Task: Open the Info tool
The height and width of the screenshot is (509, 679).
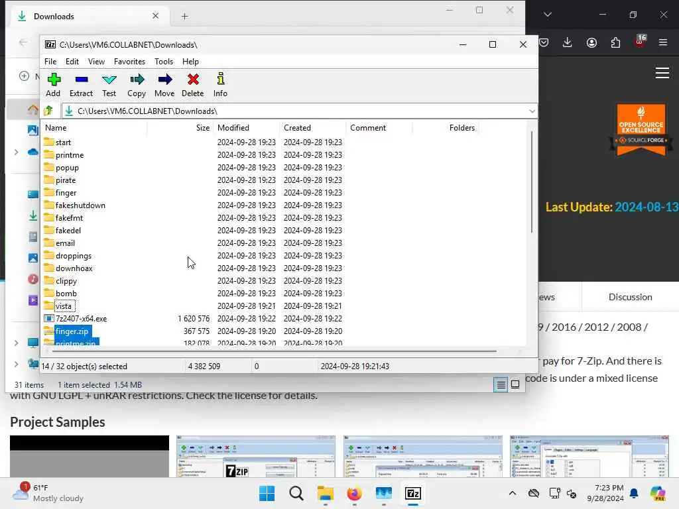Action: (220, 85)
